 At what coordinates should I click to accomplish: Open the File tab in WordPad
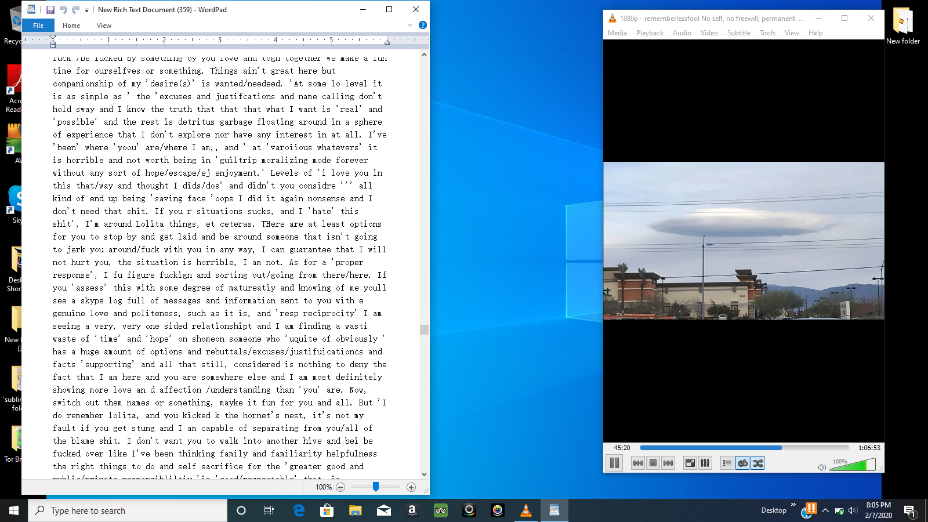point(38,26)
